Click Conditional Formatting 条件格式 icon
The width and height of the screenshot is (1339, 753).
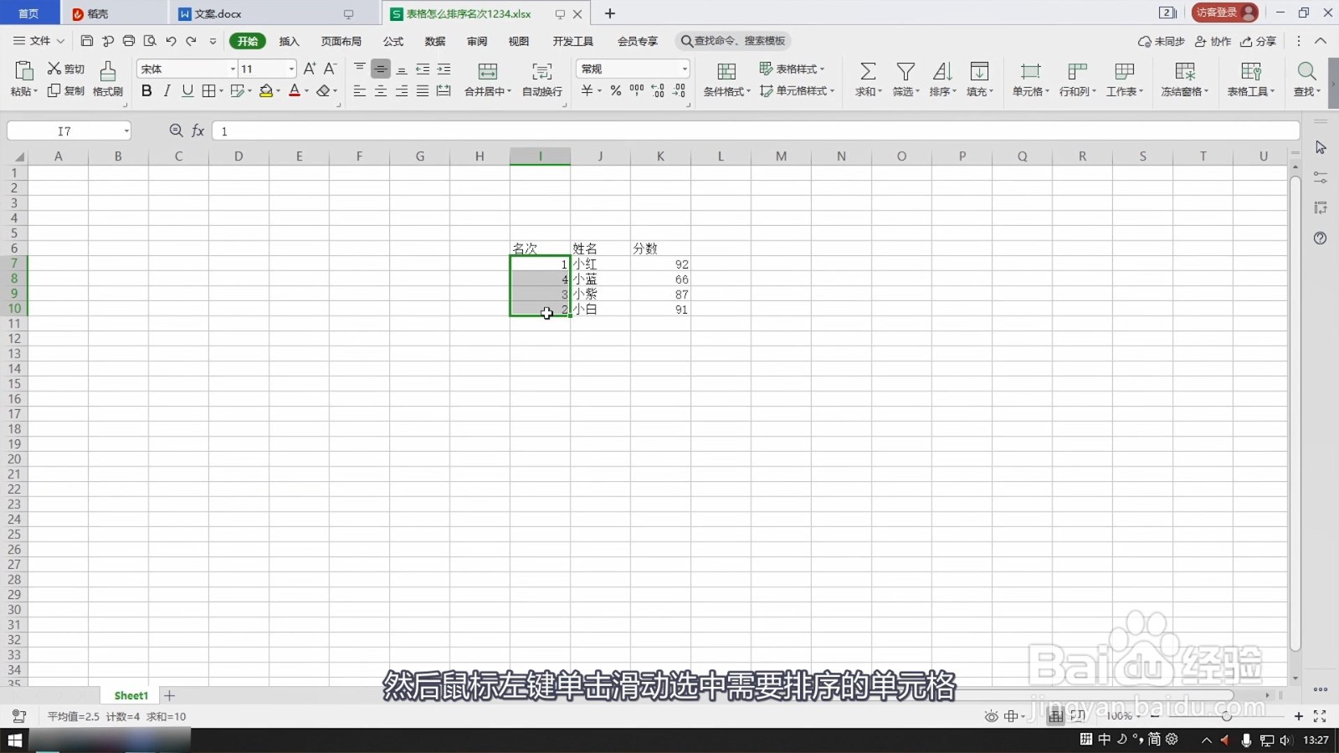(x=726, y=71)
